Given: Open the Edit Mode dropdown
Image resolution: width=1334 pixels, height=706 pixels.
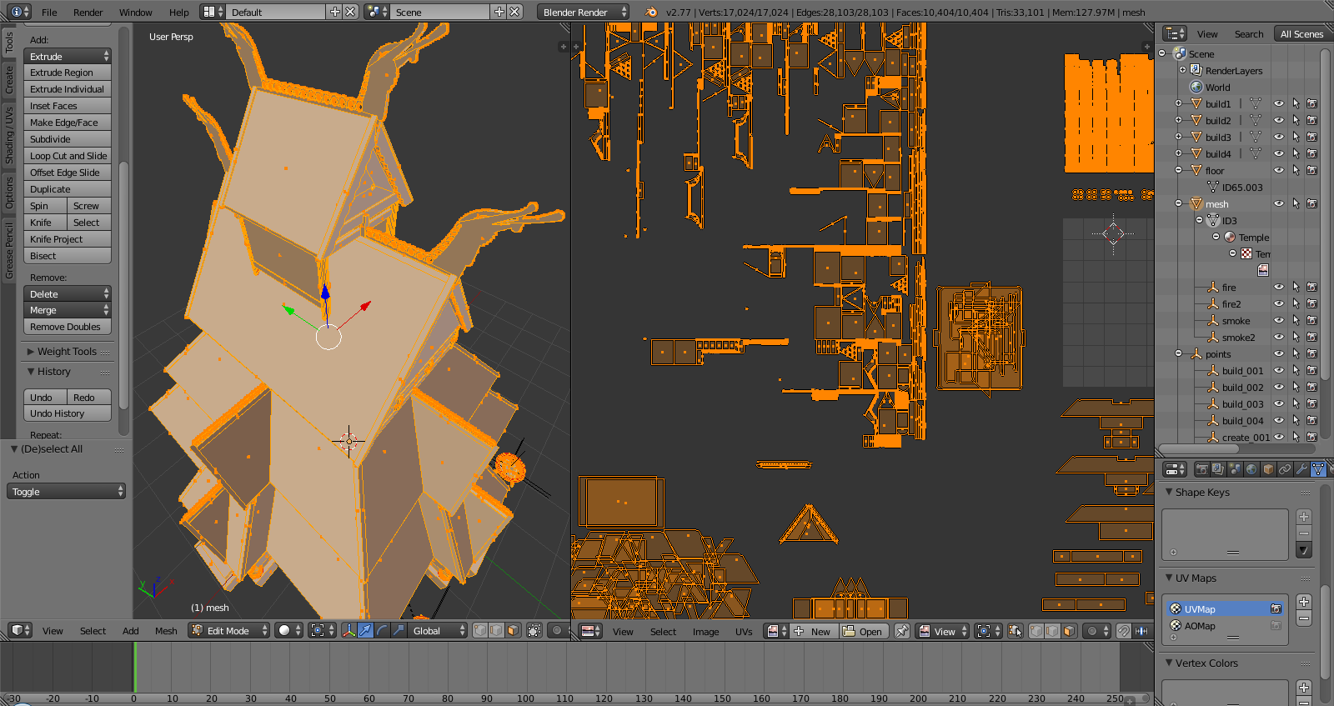Looking at the screenshot, I should 229,631.
